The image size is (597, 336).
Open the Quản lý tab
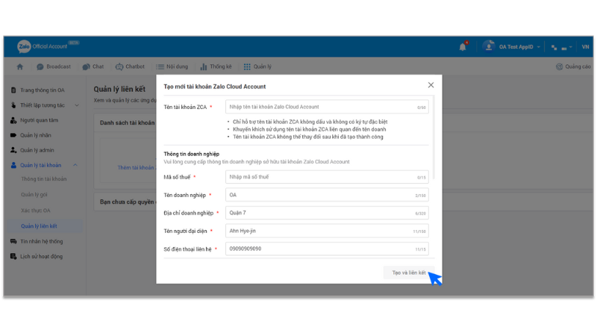(x=257, y=66)
